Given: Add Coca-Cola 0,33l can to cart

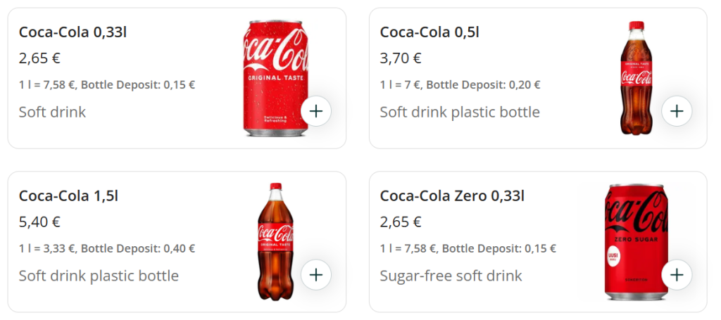Looking at the screenshot, I should (315, 111).
